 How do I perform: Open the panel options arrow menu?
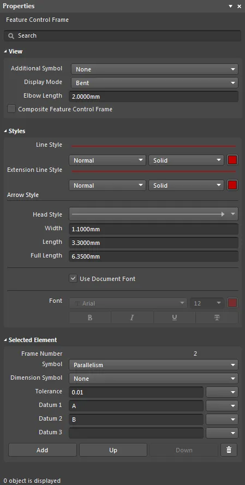click(x=230, y=6)
